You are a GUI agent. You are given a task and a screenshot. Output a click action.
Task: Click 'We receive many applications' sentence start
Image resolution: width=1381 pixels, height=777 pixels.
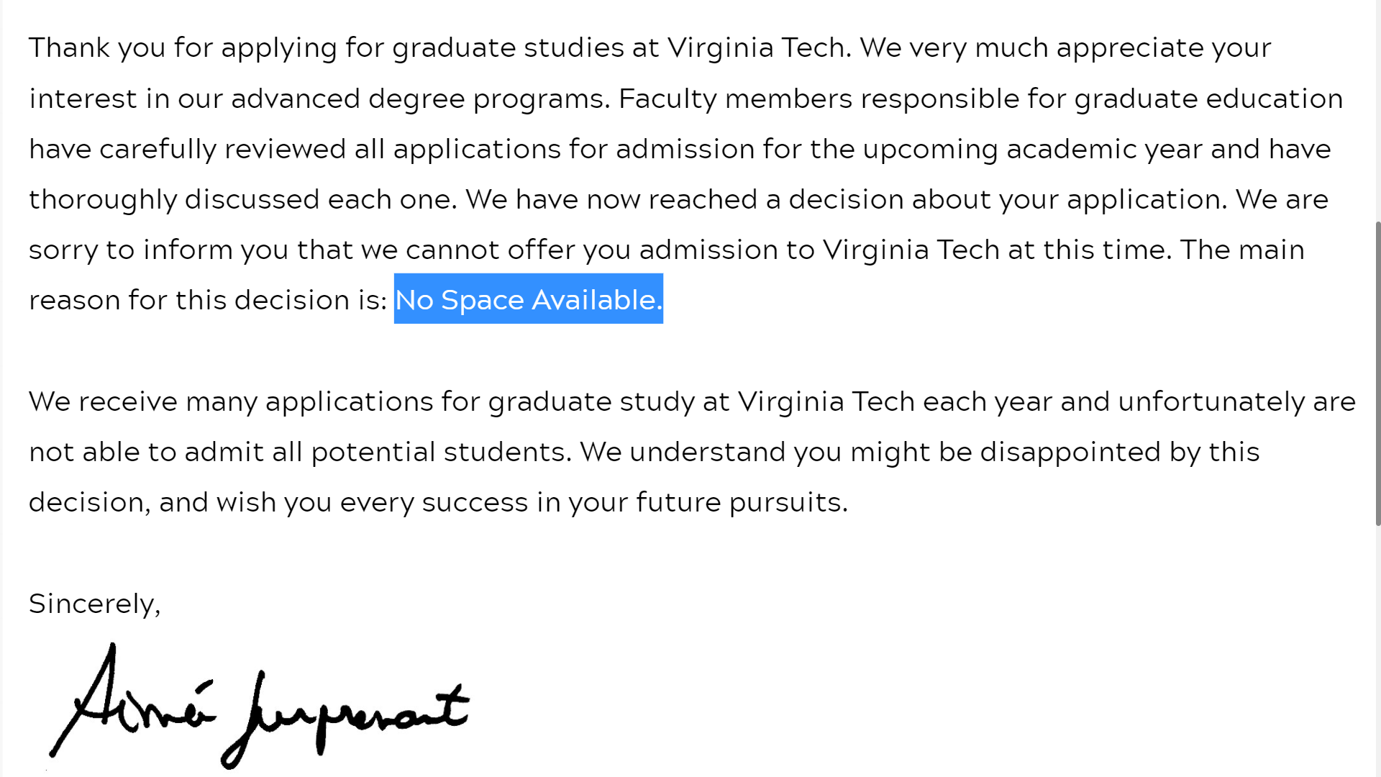[231, 401]
